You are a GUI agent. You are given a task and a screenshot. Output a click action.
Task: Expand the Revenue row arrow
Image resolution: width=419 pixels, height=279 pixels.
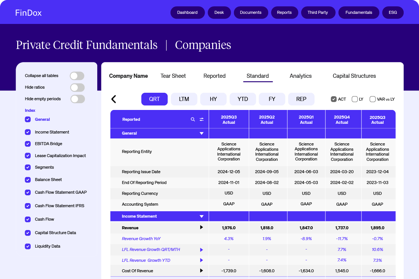tap(201, 227)
